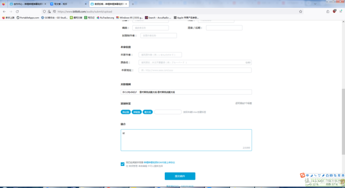The width and height of the screenshot is (345, 188).
Task: Open the Search AccuRadio bookmark
Action: (x=158, y=18)
